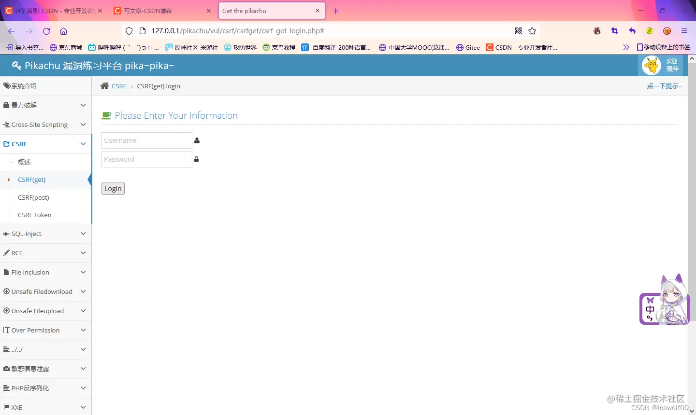Reload the current page

click(46, 31)
